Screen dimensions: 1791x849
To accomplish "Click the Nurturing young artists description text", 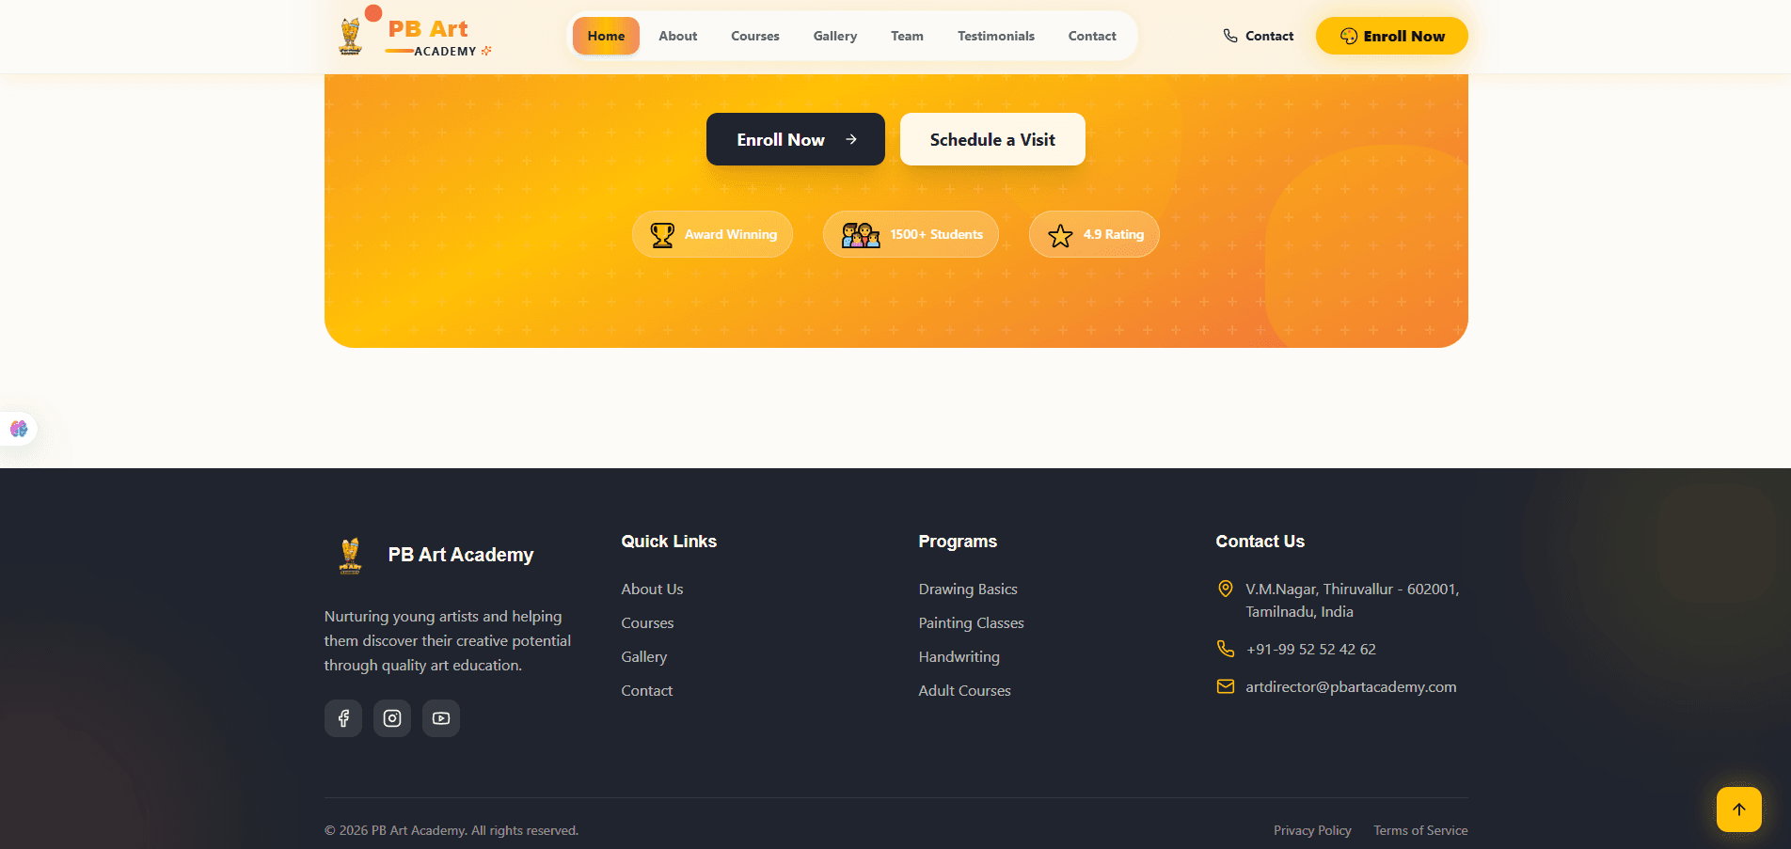I will pyautogui.click(x=448, y=640).
